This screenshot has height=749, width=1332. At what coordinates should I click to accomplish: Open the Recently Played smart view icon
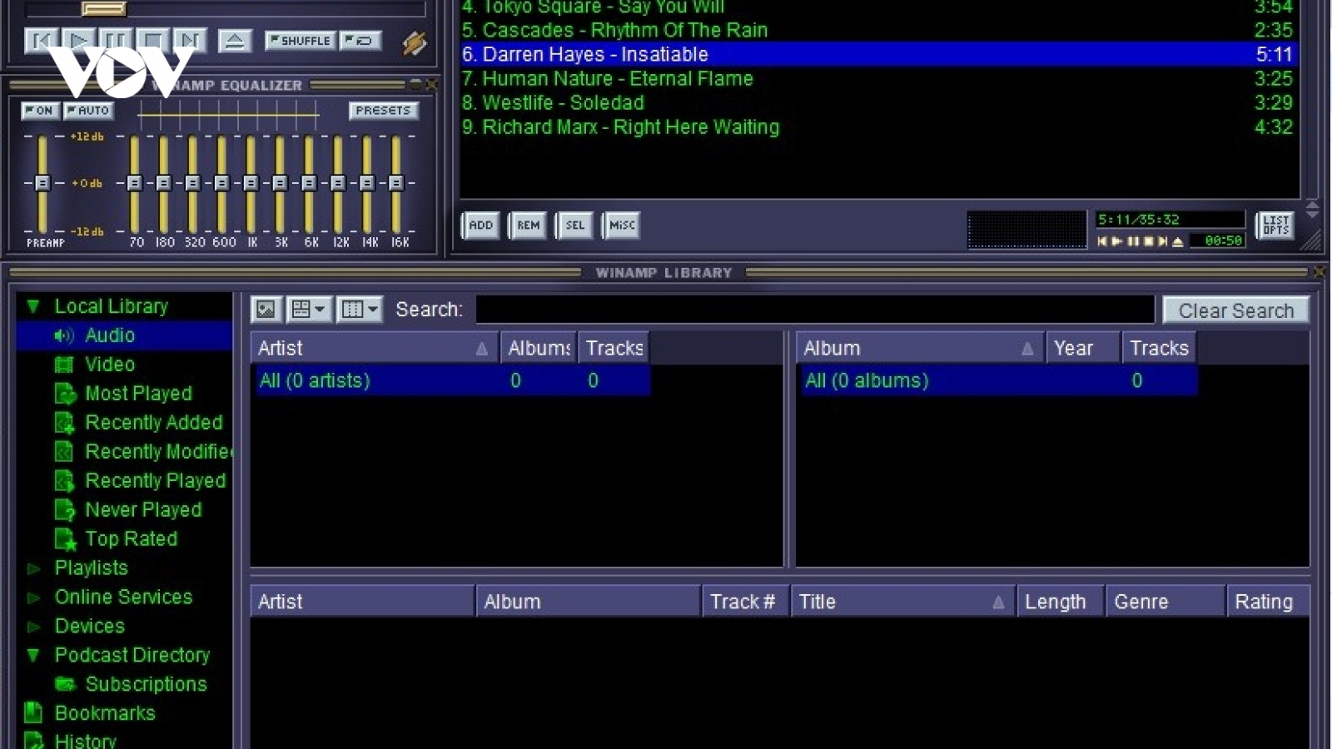point(65,481)
